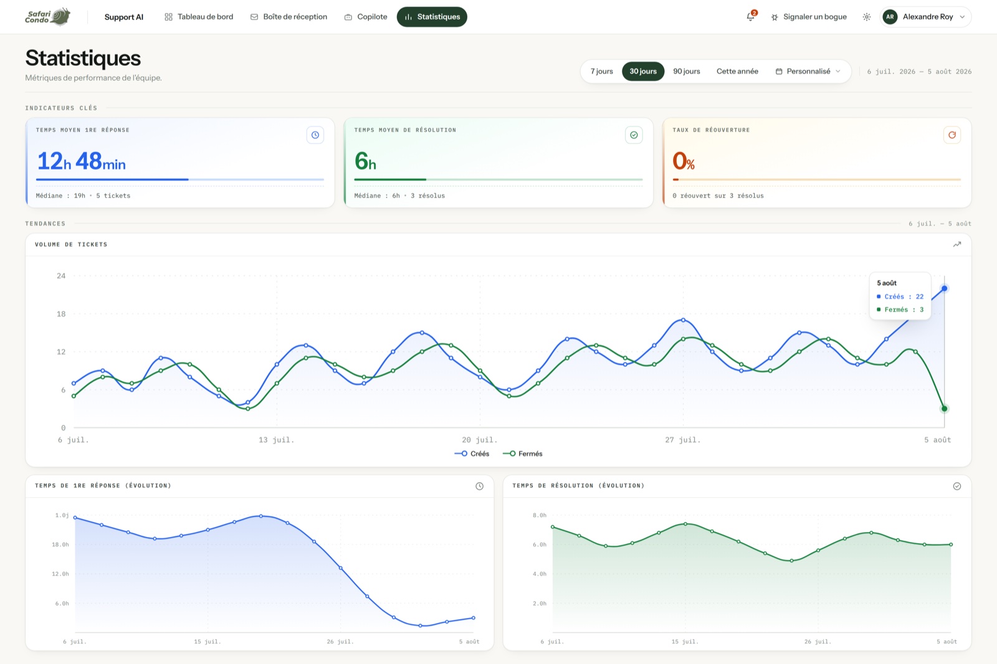Select the Statistiques nav tab
Image resolution: width=997 pixels, height=664 pixels.
pos(432,17)
